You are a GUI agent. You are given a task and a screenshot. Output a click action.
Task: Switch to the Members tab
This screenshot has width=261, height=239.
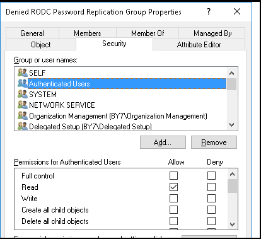88,33
